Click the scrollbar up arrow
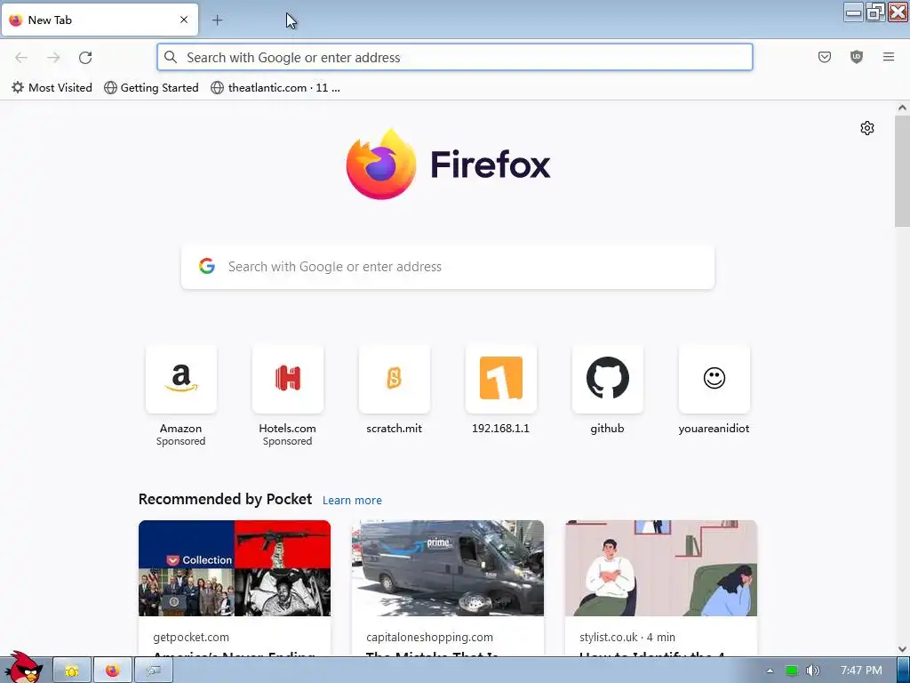 click(902, 108)
